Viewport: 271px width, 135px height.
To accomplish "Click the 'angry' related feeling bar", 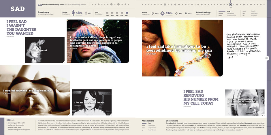I will (222, 11).
